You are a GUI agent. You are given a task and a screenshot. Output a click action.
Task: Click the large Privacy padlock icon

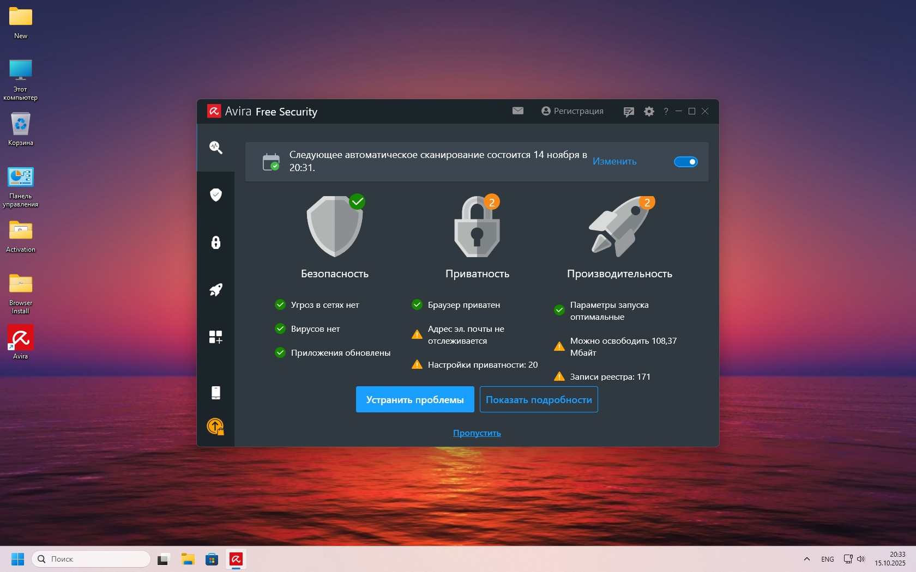click(x=477, y=226)
